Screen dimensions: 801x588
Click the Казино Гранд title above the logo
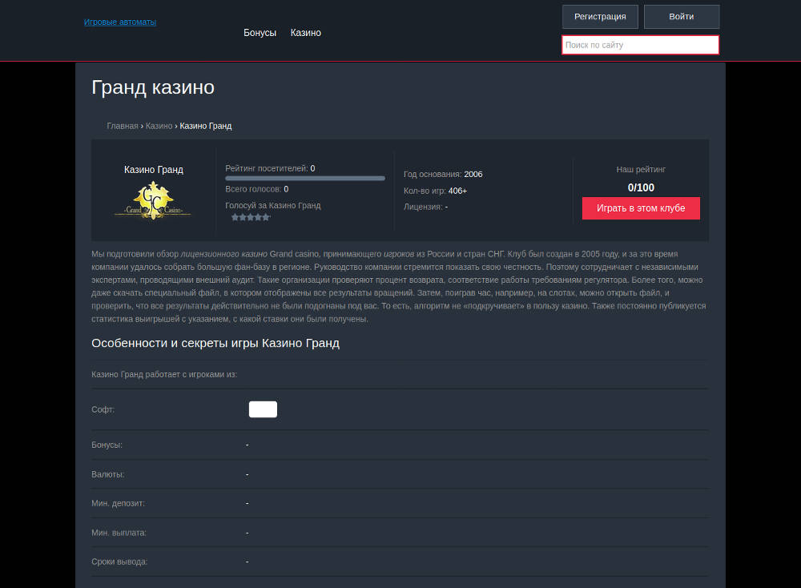coord(154,170)
